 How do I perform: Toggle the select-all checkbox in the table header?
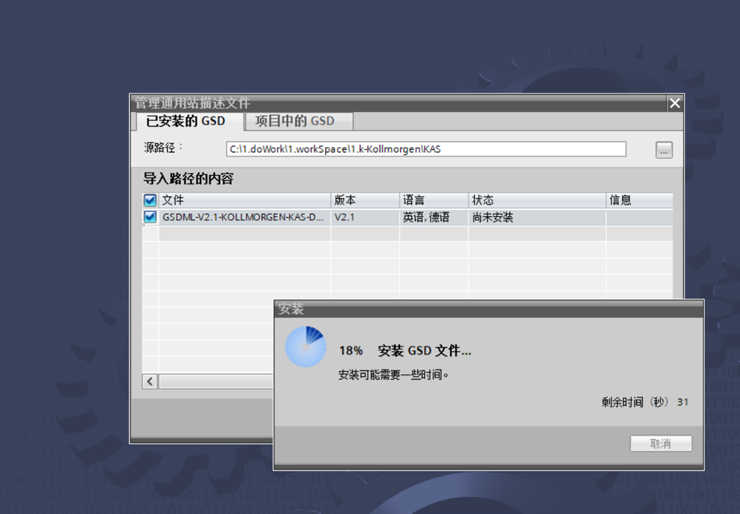(150, 201)
